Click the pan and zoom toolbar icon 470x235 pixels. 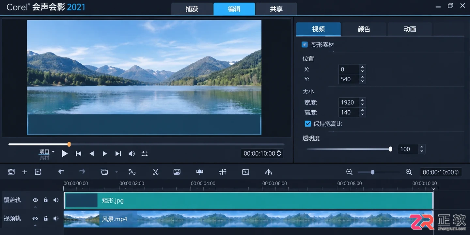[200, 172]
